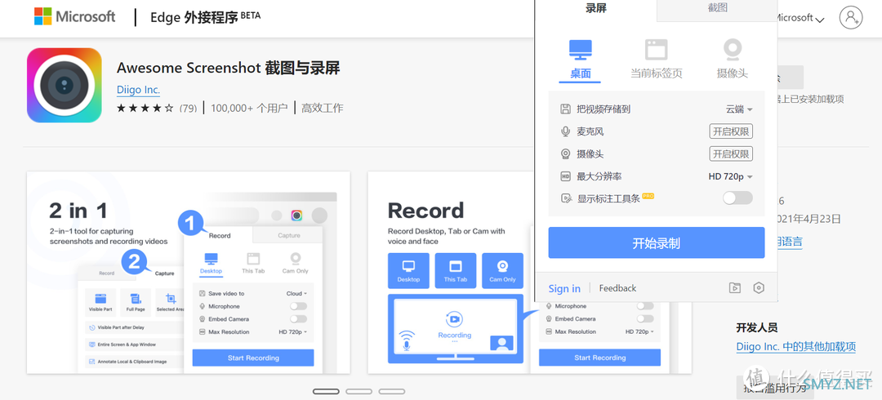Click the Awesome Screenshot camera app icon

coord(65,85)
